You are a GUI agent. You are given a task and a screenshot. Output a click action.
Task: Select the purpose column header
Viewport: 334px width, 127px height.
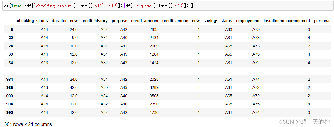(x=119, y=21)
